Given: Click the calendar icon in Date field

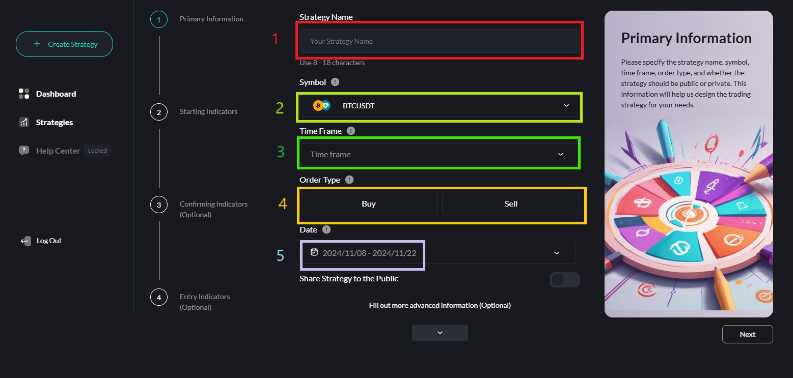Looking at the screenshot, I should [x=314, y=252].
